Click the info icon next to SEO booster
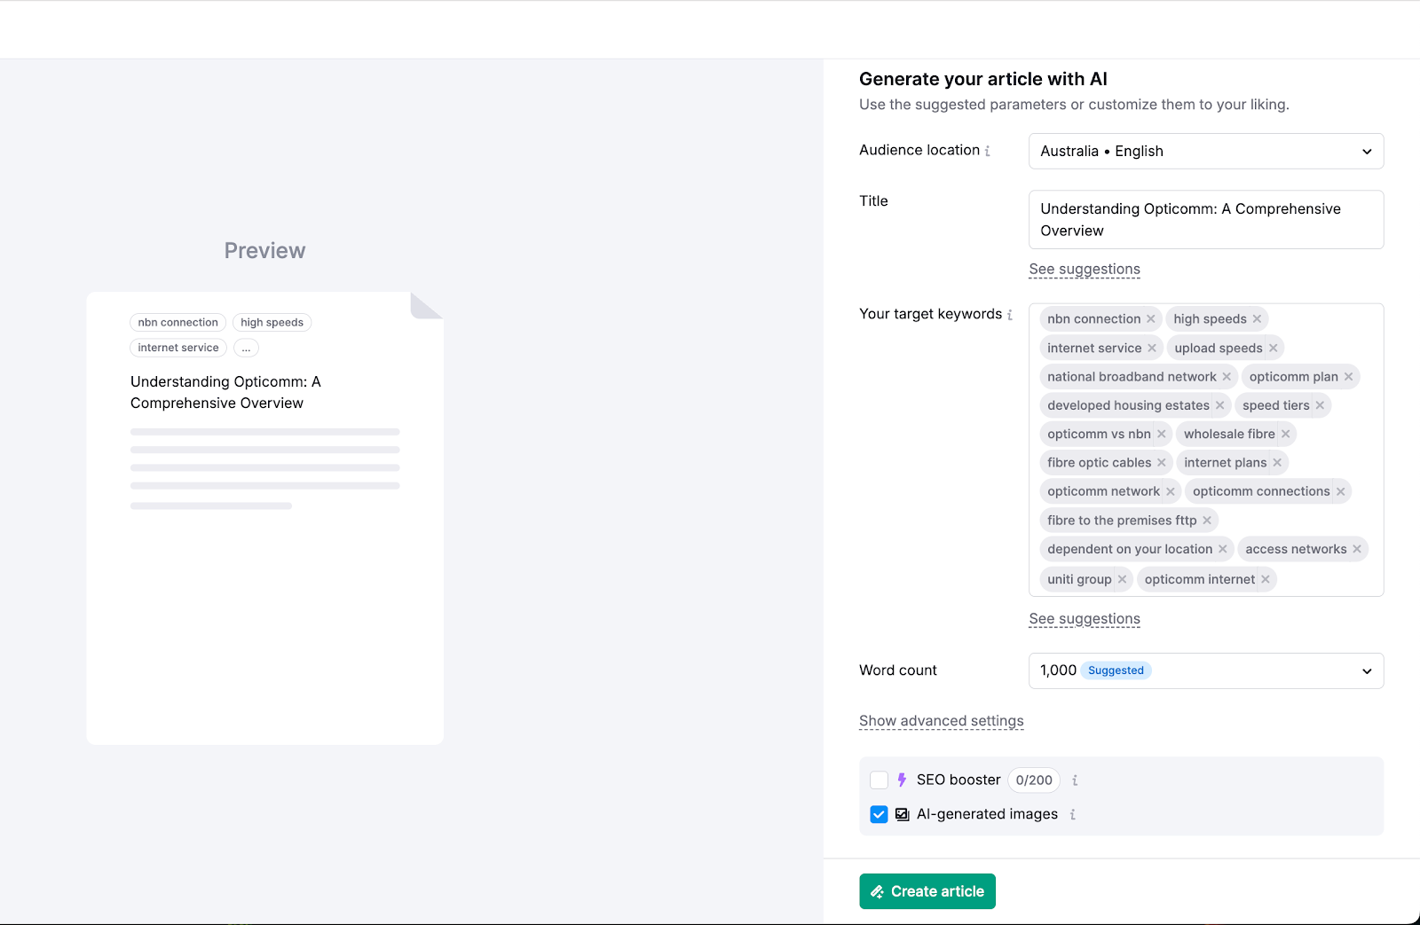Image resolution: width=1420 pixels, height=925 pixels. click(x=1074, y=780)
